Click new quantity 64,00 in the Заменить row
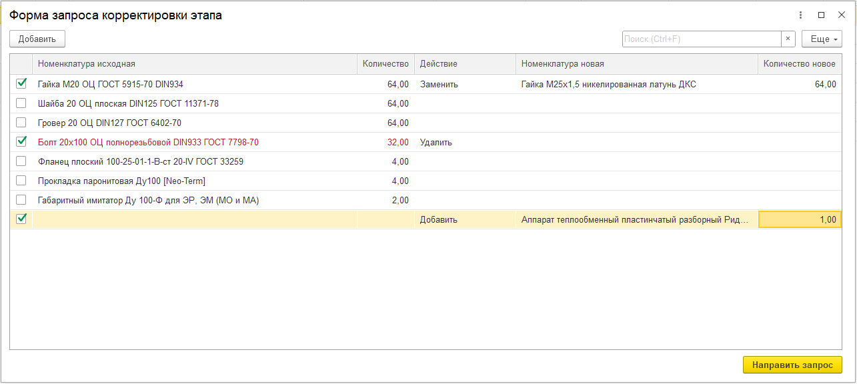Screen dimensions: 857x384 [800, 85]
